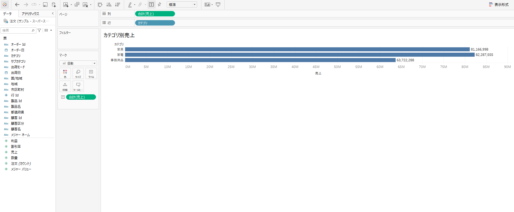Click the New worksheet icon
Image resolution: width=514 pixels, height=212 pixels.
[x=66, y=5]
